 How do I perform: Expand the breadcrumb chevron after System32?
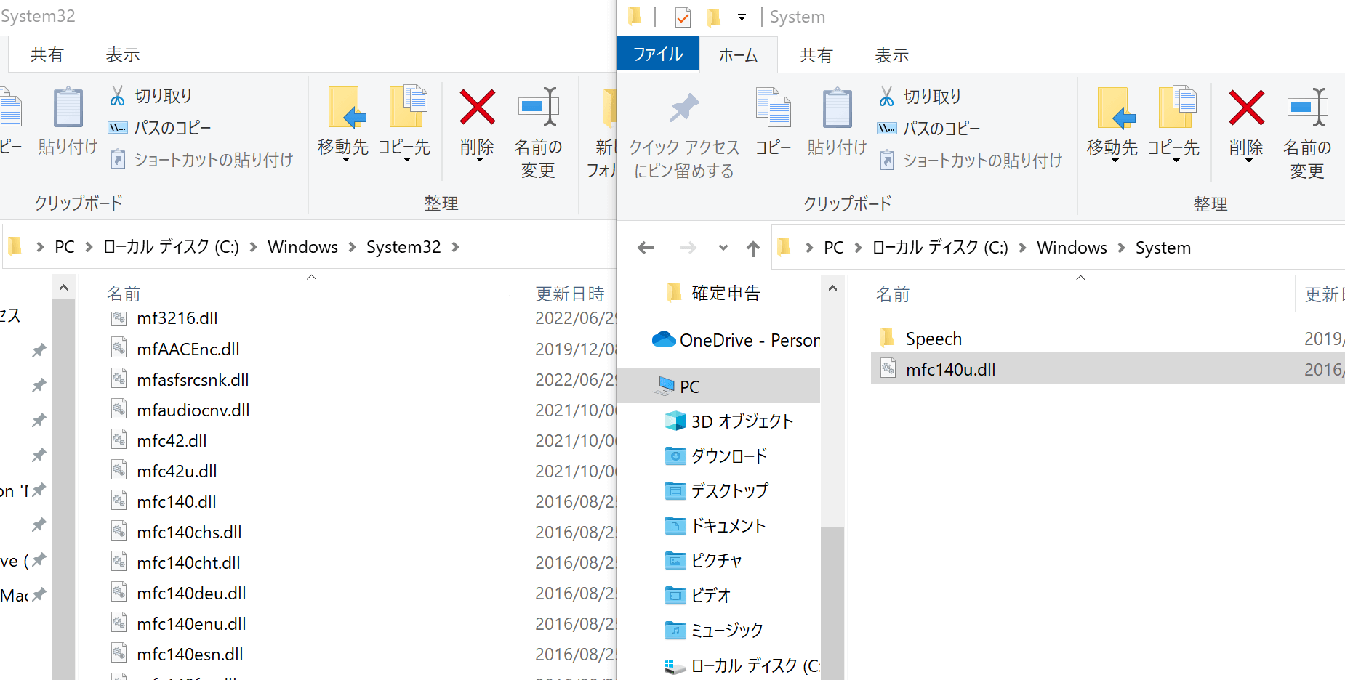tap(456, 247)
